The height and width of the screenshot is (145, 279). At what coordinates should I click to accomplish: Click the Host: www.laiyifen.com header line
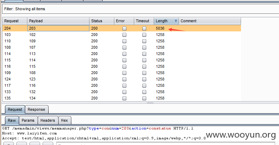[29, 133]
